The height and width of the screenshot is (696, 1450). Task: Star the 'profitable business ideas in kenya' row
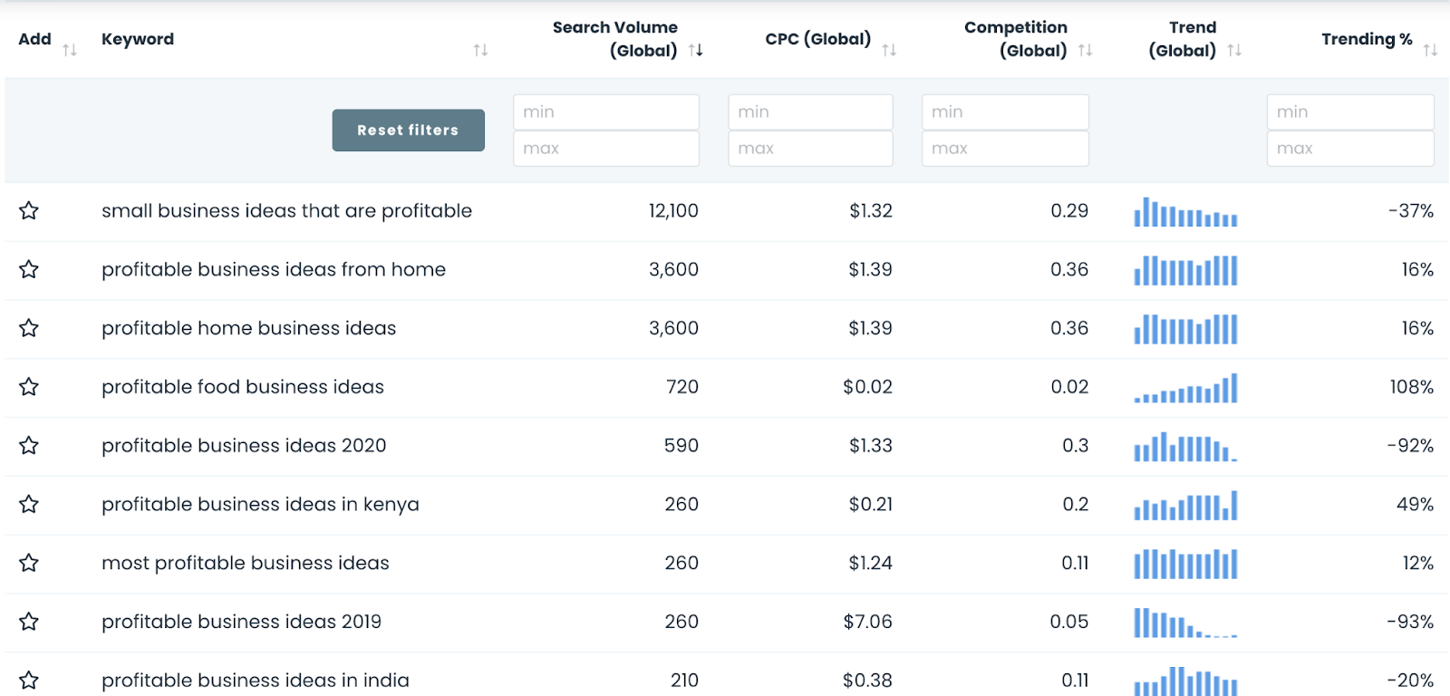[29, 504]
